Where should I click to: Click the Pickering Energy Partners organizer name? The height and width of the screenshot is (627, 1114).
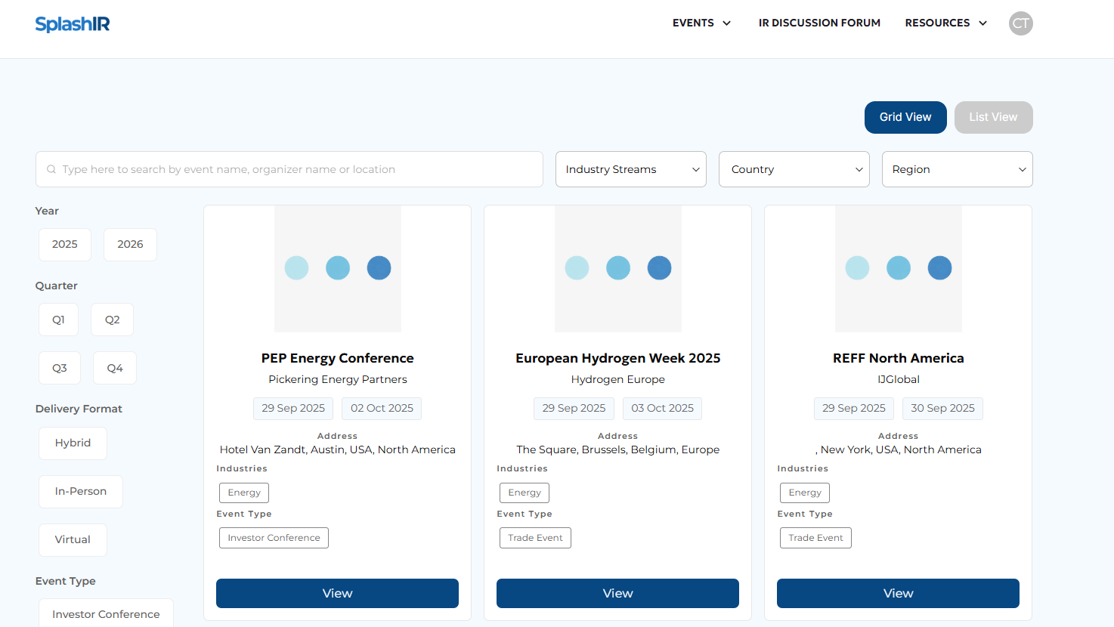coord(338,379)
